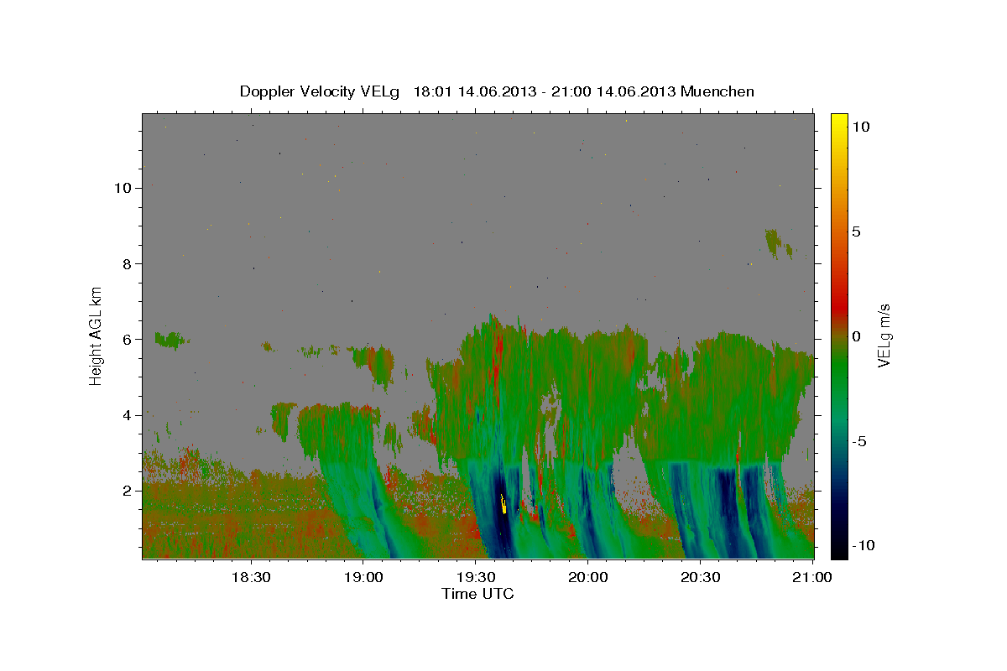Click the 19:30 time tick label
Screen dimensions: 1007x671
pyautogui.click(x=476, y=577)
